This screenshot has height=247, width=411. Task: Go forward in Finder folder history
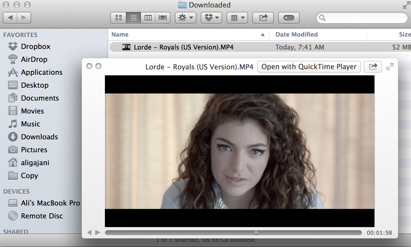coord(24,18)
